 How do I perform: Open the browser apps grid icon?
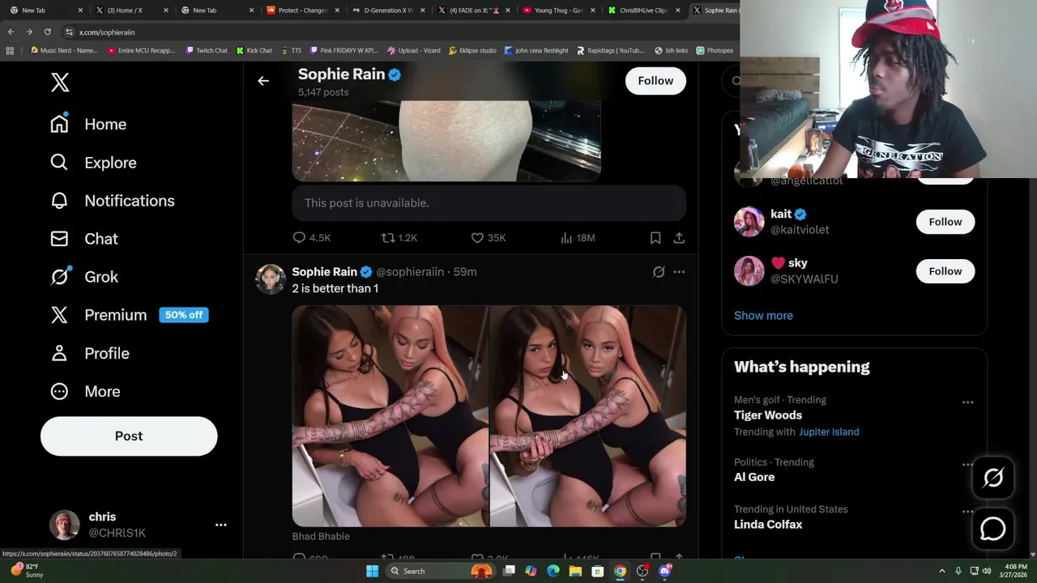[x=10, y=50]
